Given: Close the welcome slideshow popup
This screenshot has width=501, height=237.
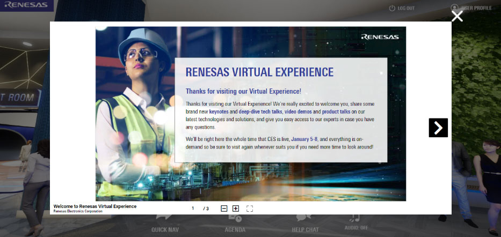Looking at the screenshot, I should coord(457,16).
